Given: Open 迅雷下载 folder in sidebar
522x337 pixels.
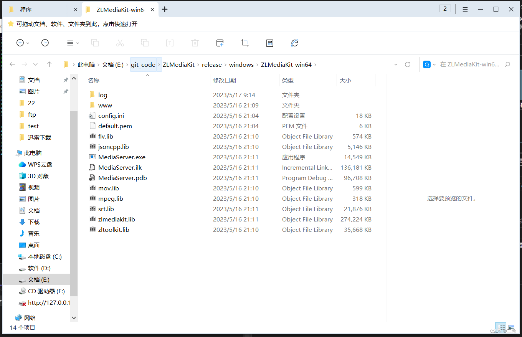Looking at the screenshot, I should pyautogui.click(x=40, y=137).
